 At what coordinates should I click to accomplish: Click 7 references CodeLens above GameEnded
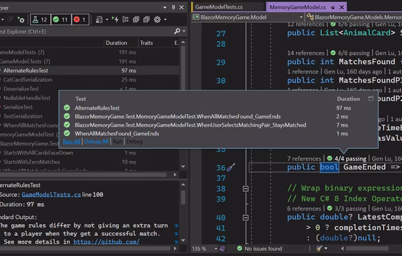pyautogui.click(x=304, y=159)
